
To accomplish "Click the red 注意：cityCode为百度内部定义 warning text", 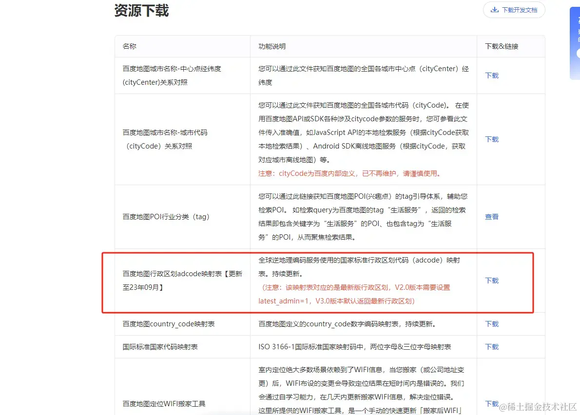I will [350, 174].
